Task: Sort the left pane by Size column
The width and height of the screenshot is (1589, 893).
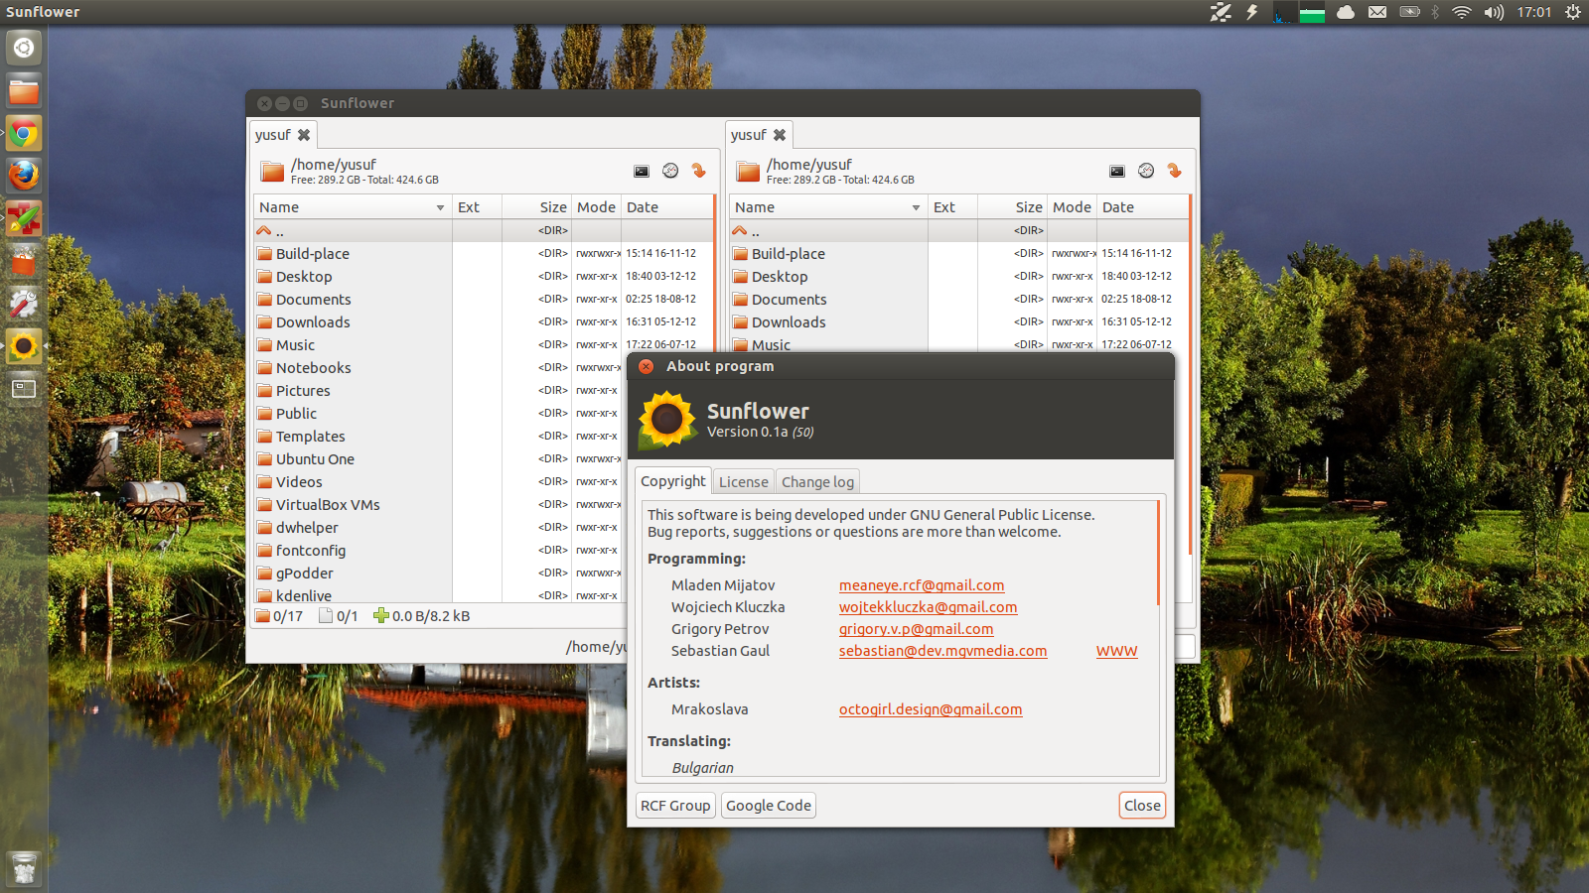Action: point(537,207)
